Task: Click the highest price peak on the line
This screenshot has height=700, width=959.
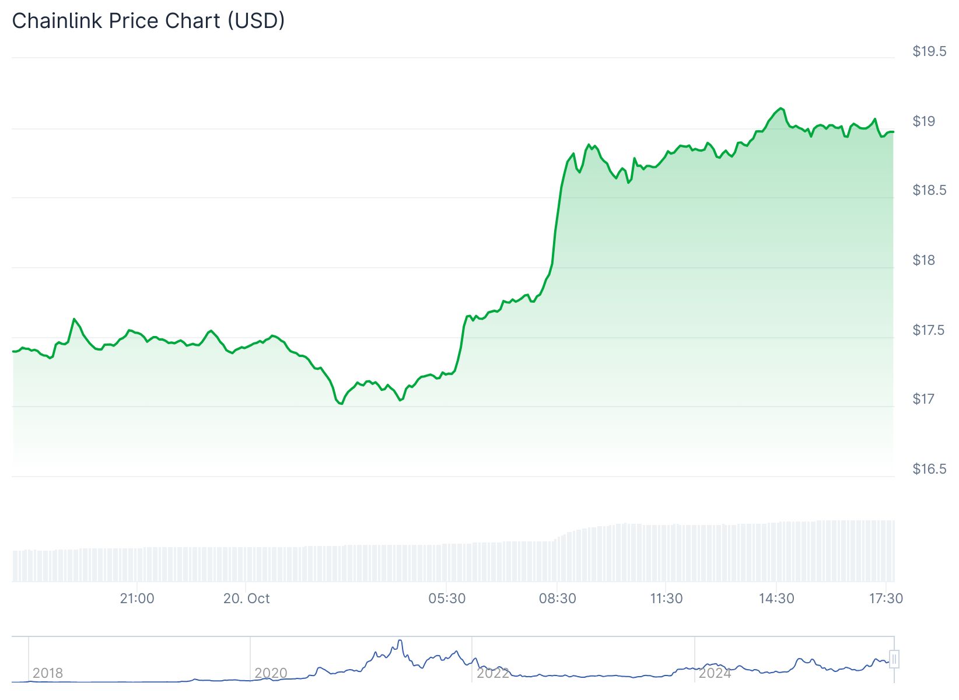Action: pos(780,108)
